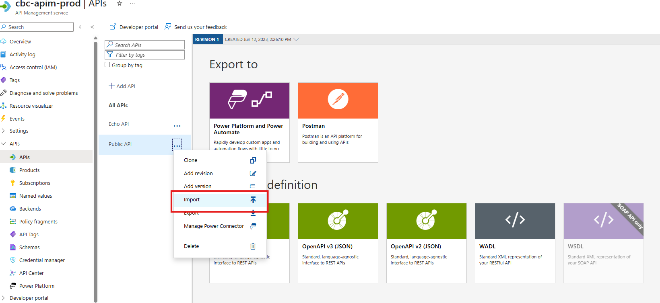
Task: Open the Postman export tile
Action: 338,122
